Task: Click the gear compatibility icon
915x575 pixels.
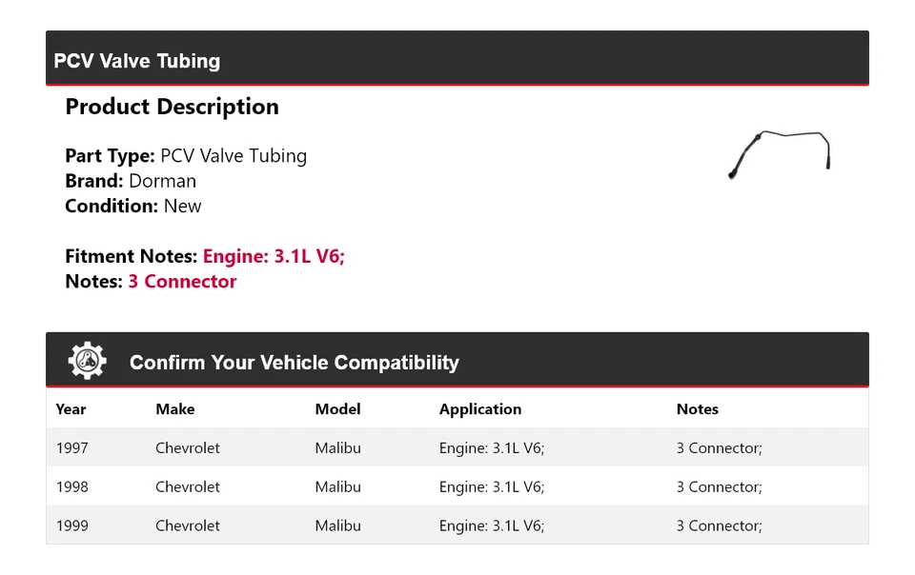Action: (88, 361)
